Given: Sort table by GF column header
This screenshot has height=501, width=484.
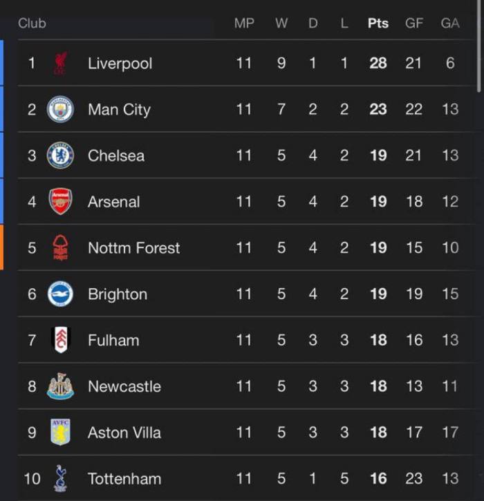Looking at the screenshot, I should click(414, 23).
